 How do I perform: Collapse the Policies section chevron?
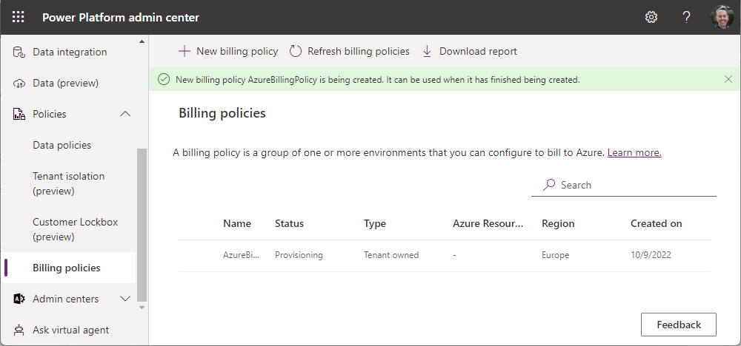coord(125,114)
